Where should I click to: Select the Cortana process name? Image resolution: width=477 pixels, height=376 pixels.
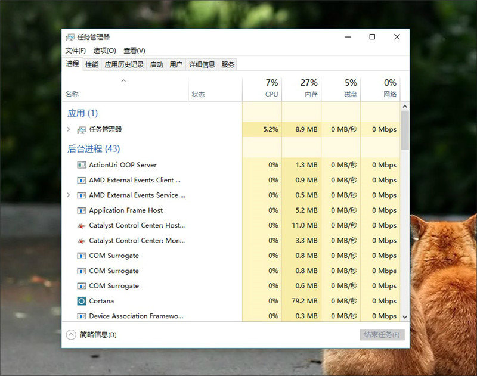[x=101, y=301]
